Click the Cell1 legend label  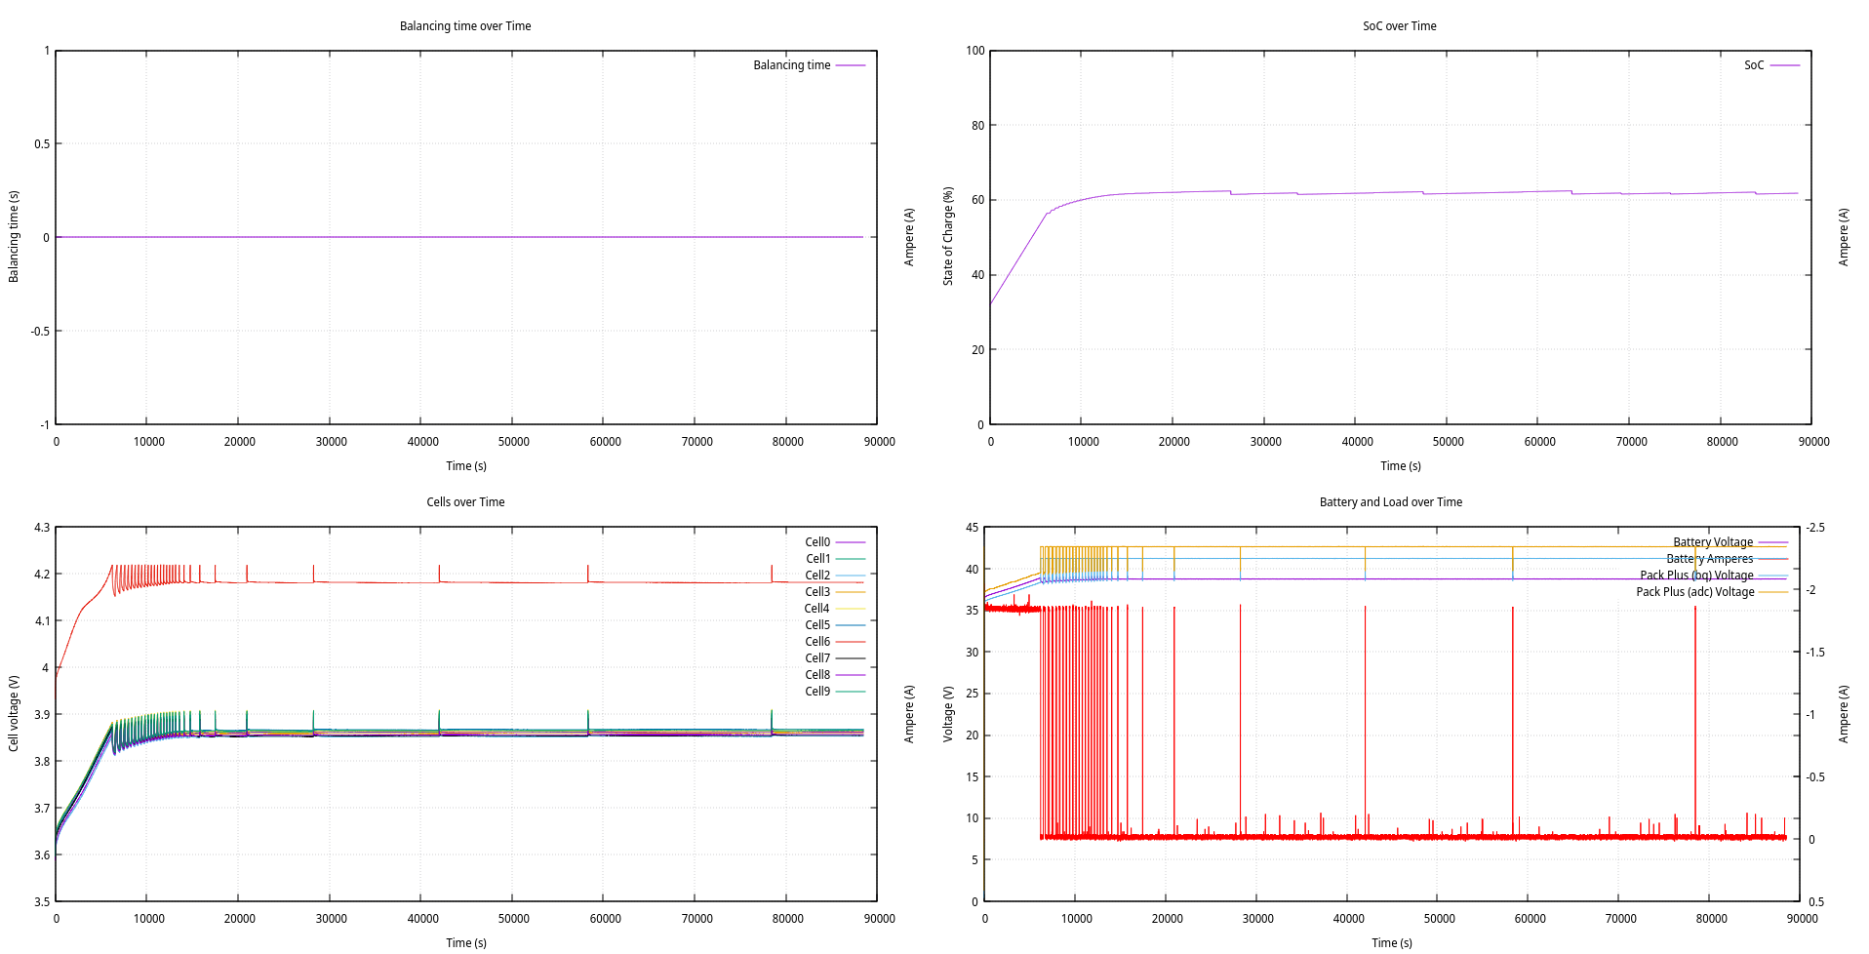coord(817,559)
